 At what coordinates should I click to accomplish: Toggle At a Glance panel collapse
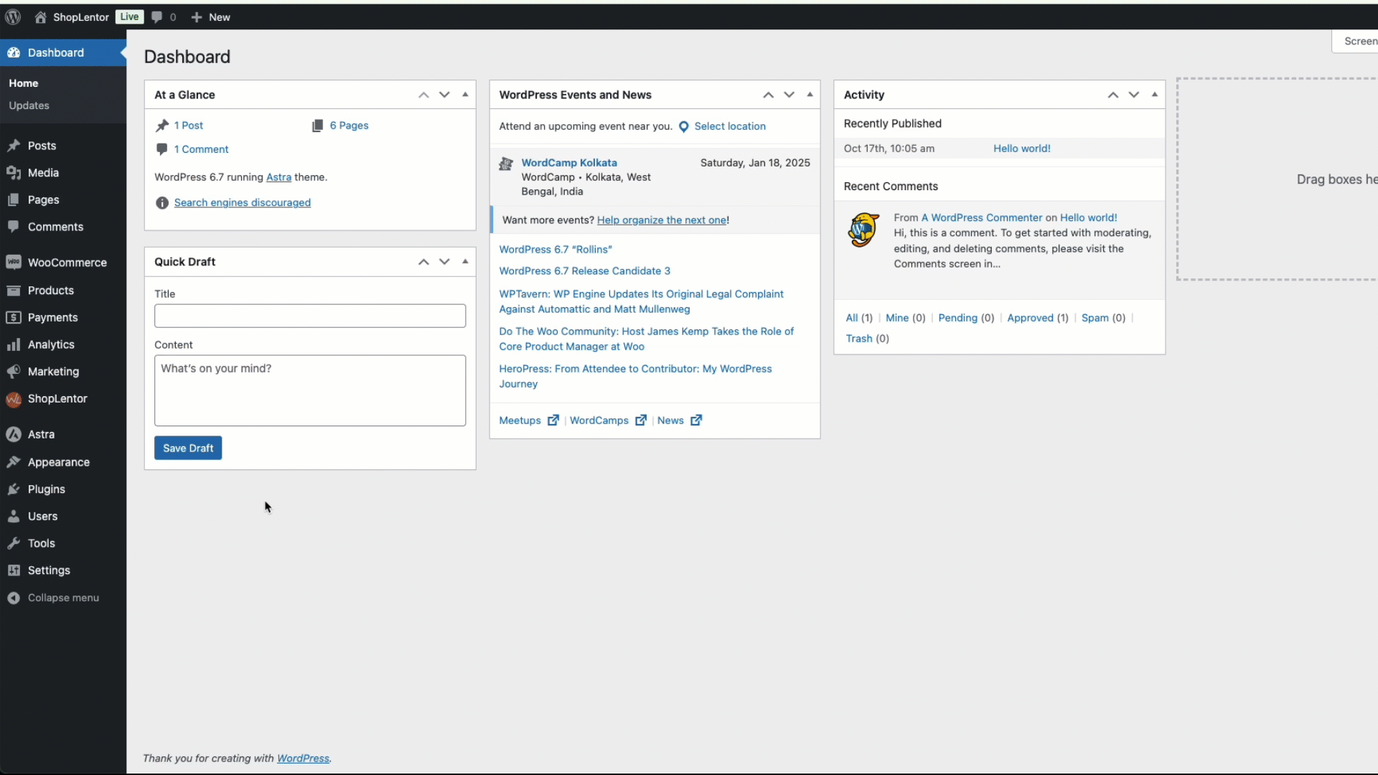coord(465,95)
